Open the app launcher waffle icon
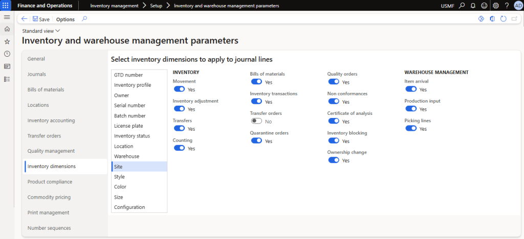The height and width of the screenshot is (239, 524). coord(7,6)
